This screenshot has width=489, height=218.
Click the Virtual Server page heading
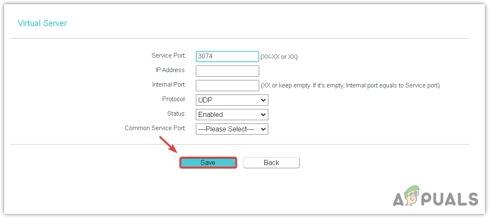pos(42,23)
